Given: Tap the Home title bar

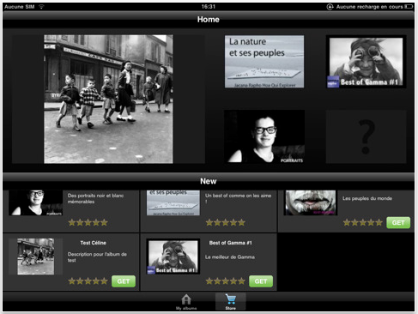Looking at the screenshot, I should 209,20.
